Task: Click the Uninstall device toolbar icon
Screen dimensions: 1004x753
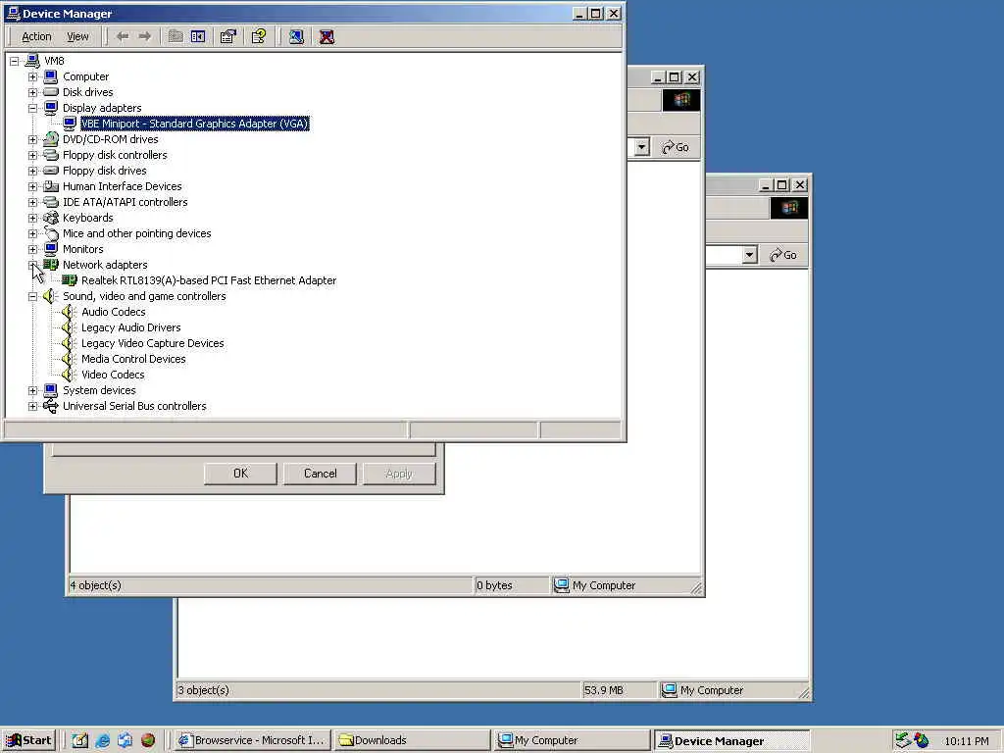Action: (326, 36)
